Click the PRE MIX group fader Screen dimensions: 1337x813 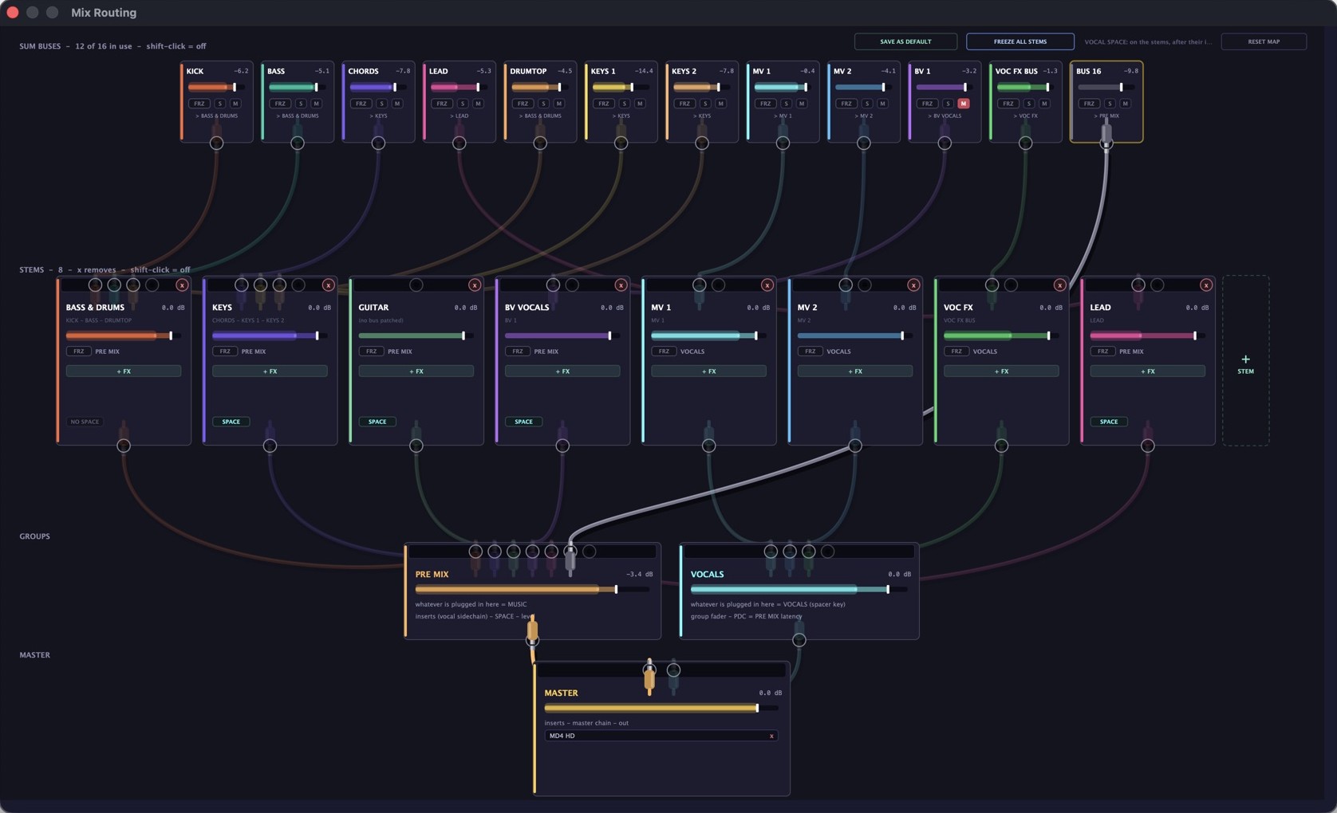(x=531, y=590)
